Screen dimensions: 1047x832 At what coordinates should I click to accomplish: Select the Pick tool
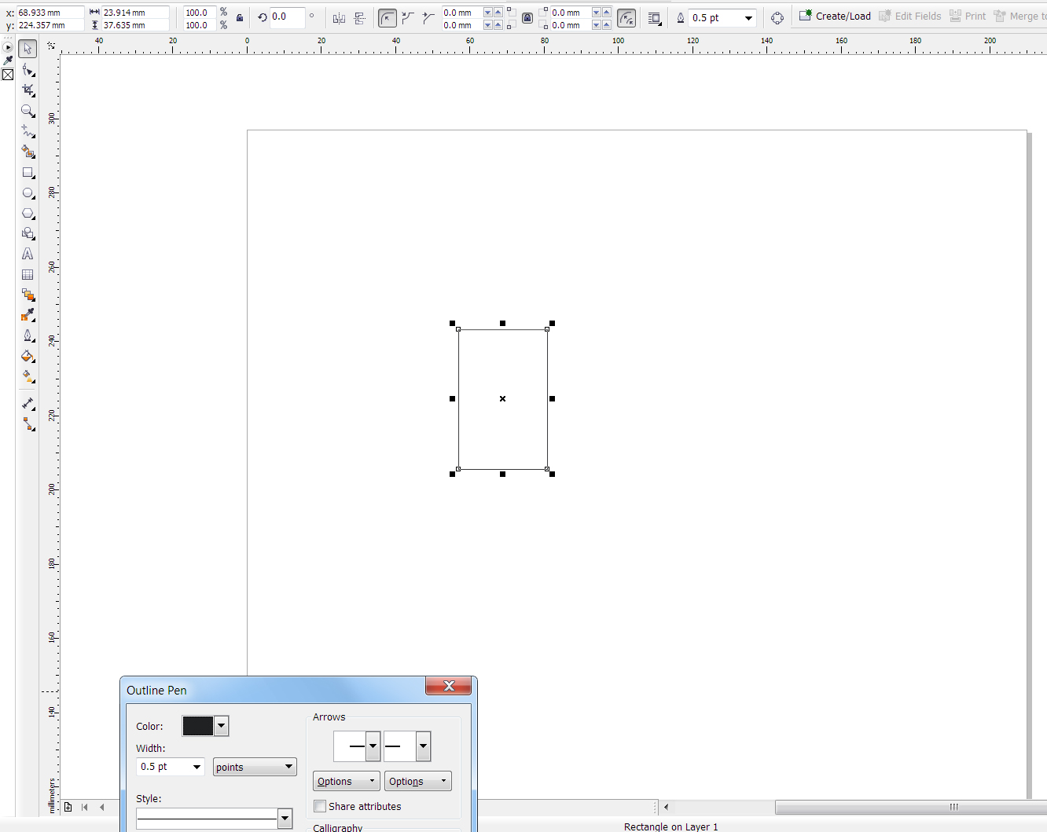tap(28, 49)
